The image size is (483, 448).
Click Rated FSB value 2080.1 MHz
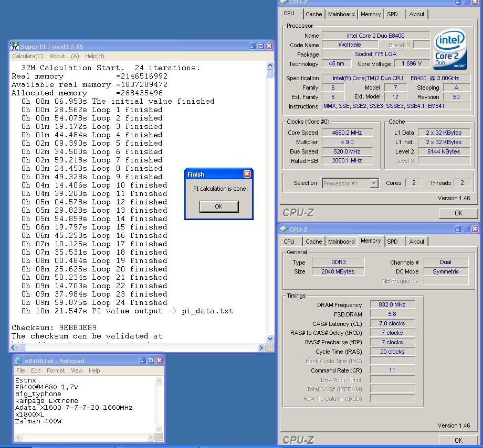point(347,160)
